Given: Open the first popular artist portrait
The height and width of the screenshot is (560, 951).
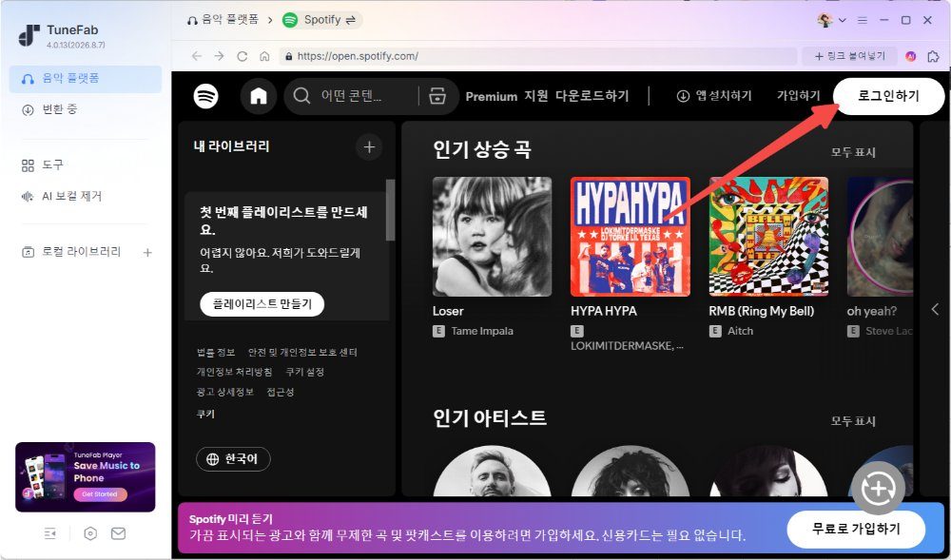Looking at the screenshot, I should [x=492, y=472].
